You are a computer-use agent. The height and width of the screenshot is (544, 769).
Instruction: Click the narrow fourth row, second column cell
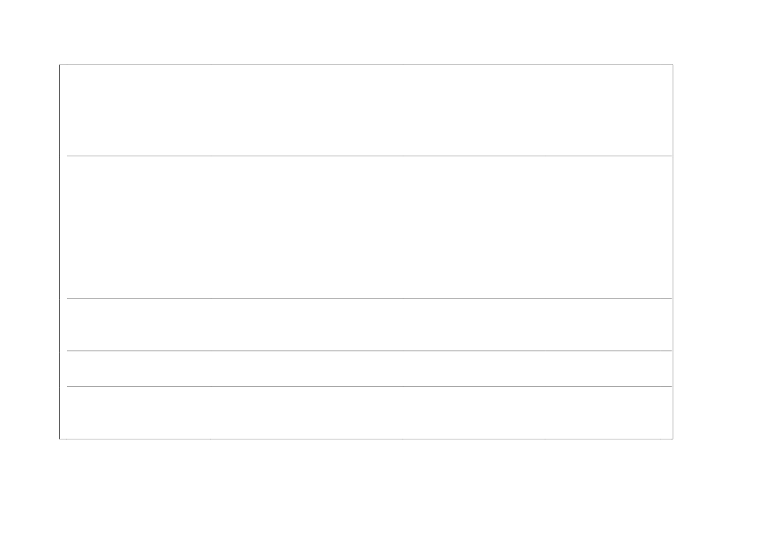pyautogui.click(x=307, y=368)
